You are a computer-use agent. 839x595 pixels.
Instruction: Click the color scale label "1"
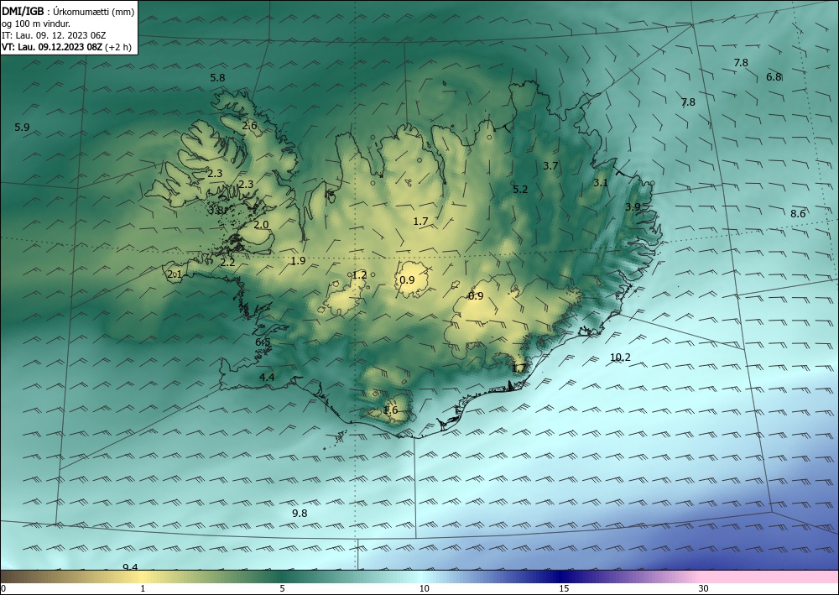pos(143,588)
